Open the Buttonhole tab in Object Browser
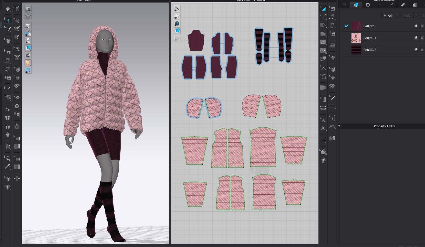The height and width of the screenshot is (247, 425). point(380,5)
